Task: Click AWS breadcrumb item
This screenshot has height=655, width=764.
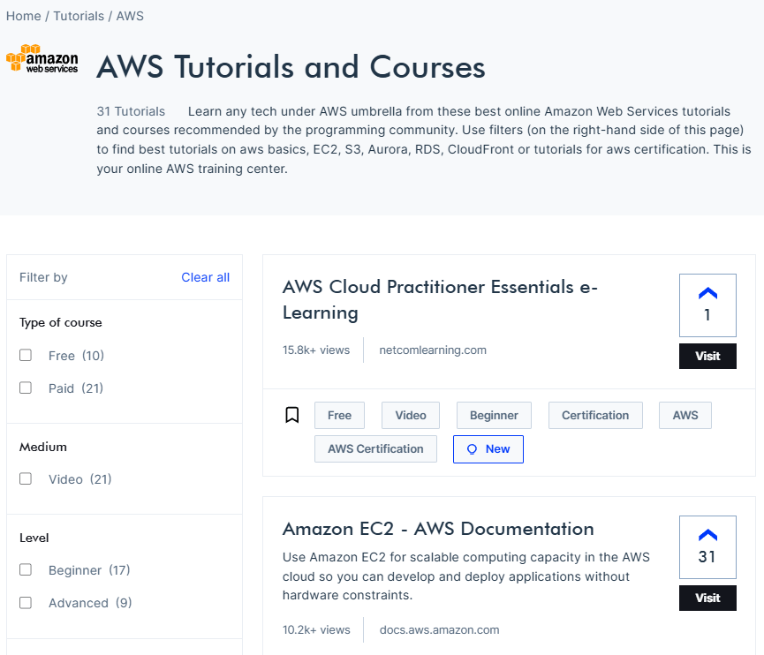Action: (x=130, y=16)
